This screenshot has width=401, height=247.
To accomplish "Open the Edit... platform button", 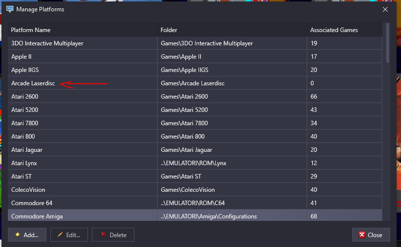I will click(69, 235).
